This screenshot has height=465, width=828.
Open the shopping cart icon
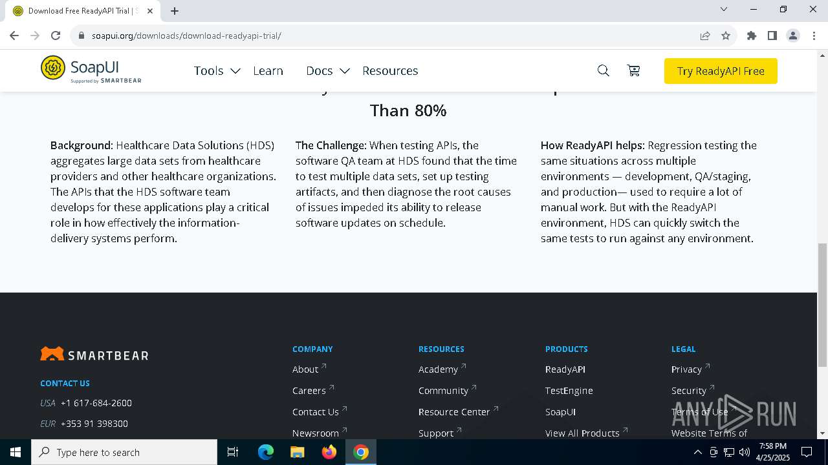click(x=634, y=70)
